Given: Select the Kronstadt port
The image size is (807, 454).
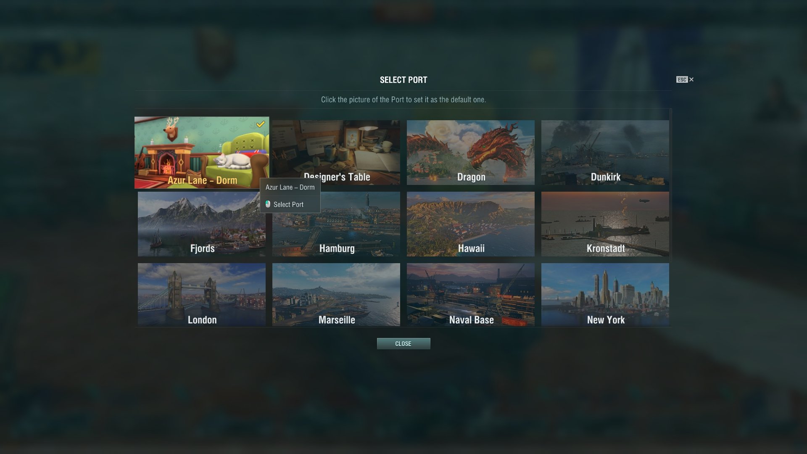Looking at the screenshot, I should 605,224.
